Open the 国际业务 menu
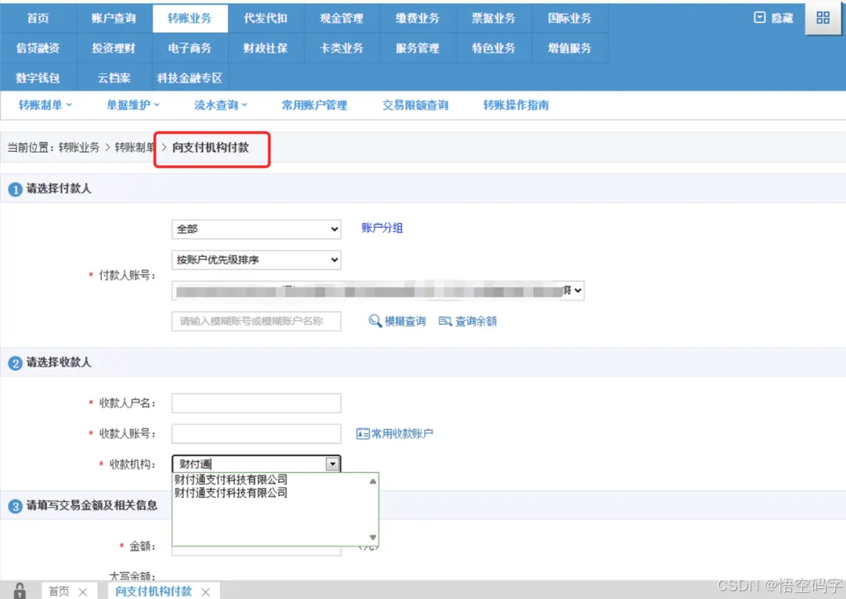The width and height of the screenshot is (846, 599). (x=569, y=18)
